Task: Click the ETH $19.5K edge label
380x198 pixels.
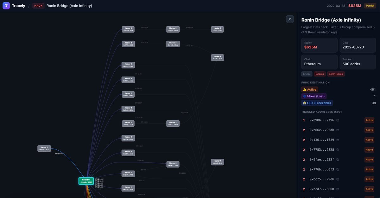Action: coord(59,154)
